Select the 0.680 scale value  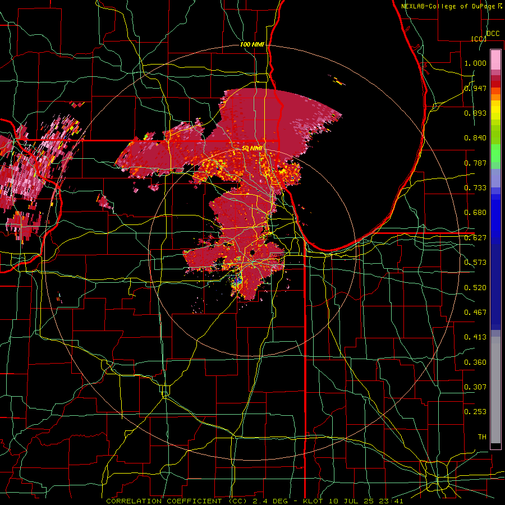pyautogui.click(x=475, y=213)
